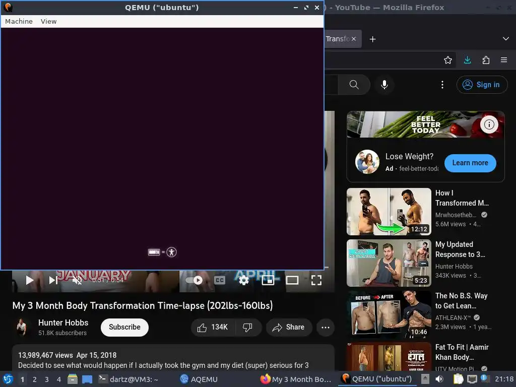The image size is (516, 387).
Task: Open the network monitor tray icon
Action: (x=472, y=379)
